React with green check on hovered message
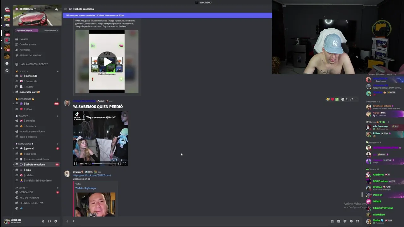 pyautogui.click(x=337, y=99)
